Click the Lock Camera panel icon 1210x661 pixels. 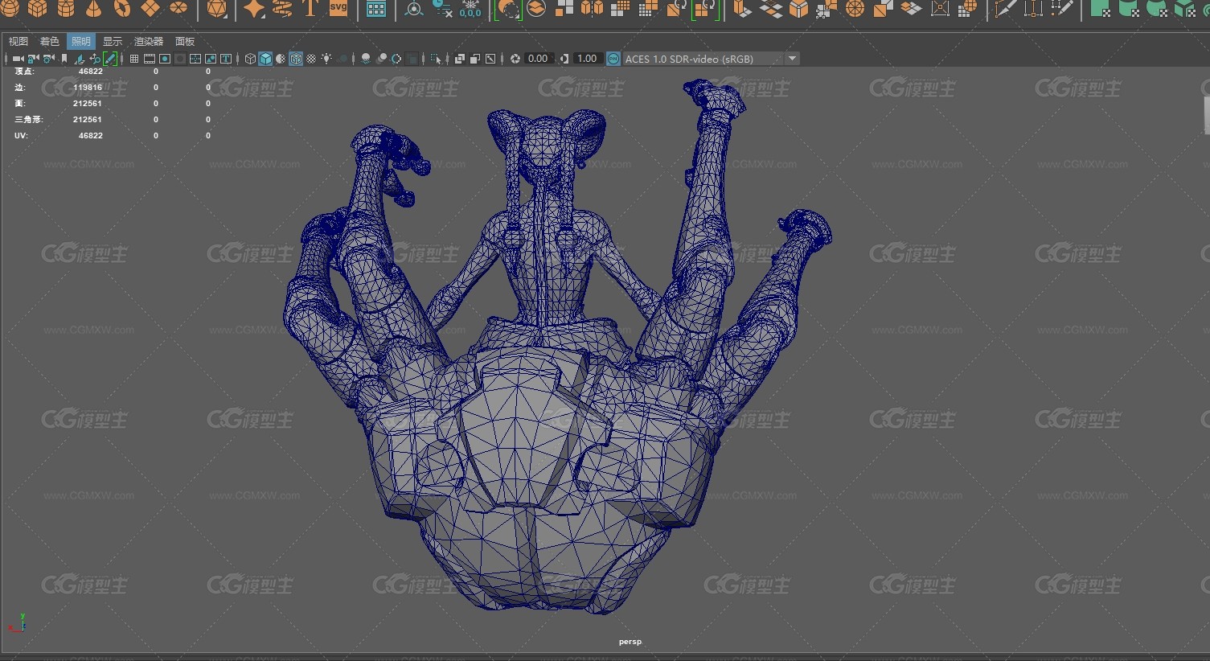pyautogui.click(x=33, y=59)
